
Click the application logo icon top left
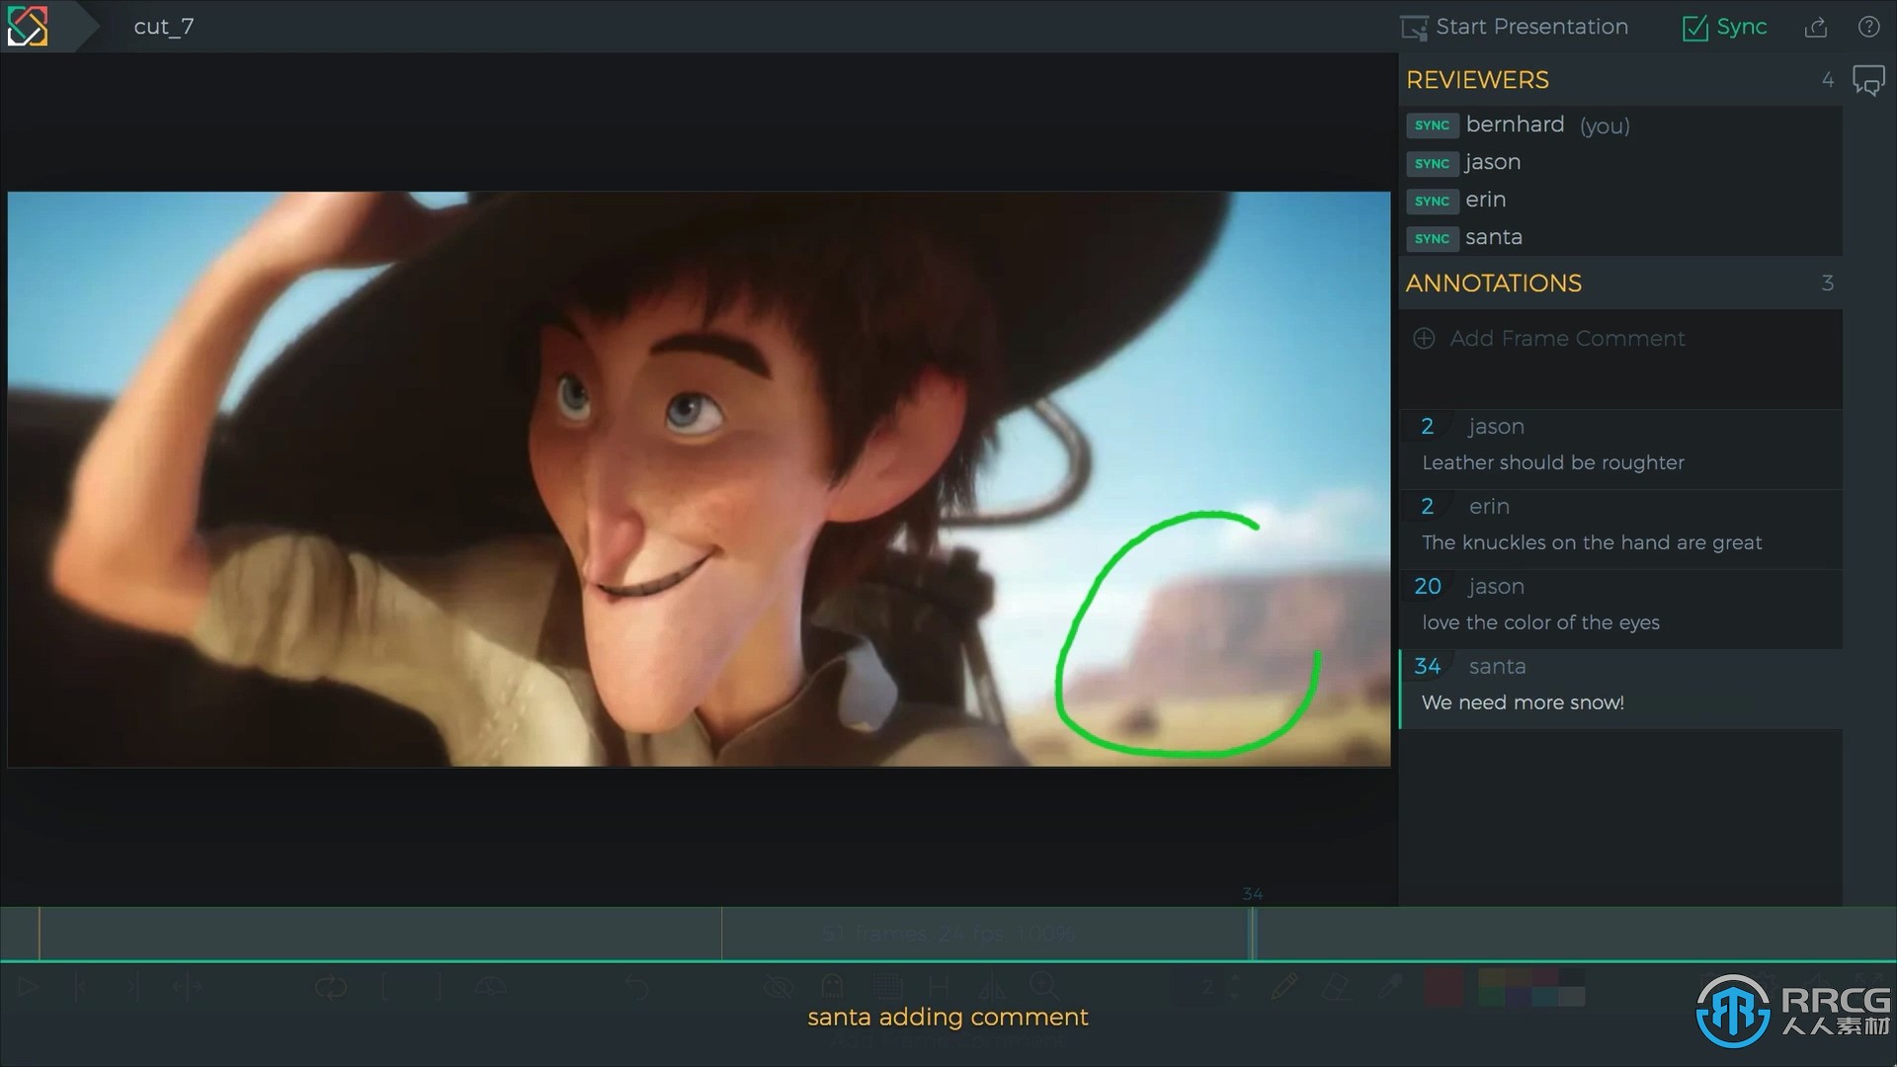[x=28, y=26]
